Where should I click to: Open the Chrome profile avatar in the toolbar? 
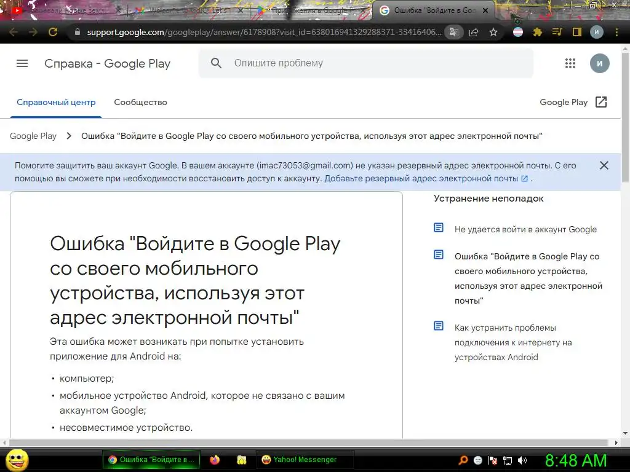pos(597,32)
